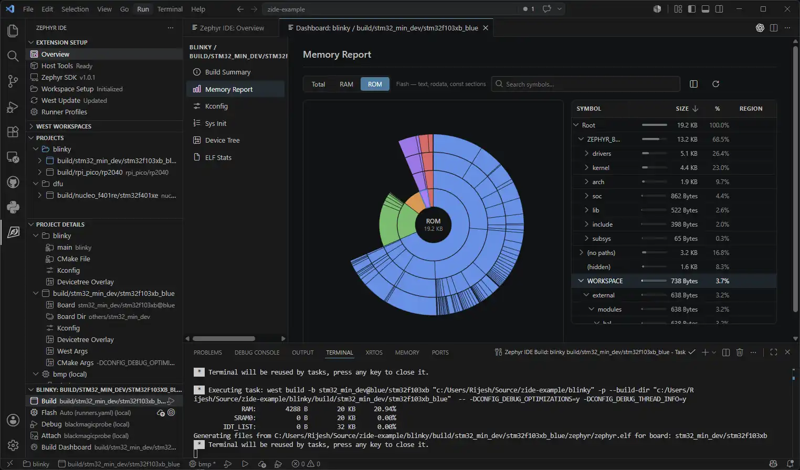The image size is (800, 470).
Task: Switch to the XRTOS panel tab
Action: coord(374,352)
